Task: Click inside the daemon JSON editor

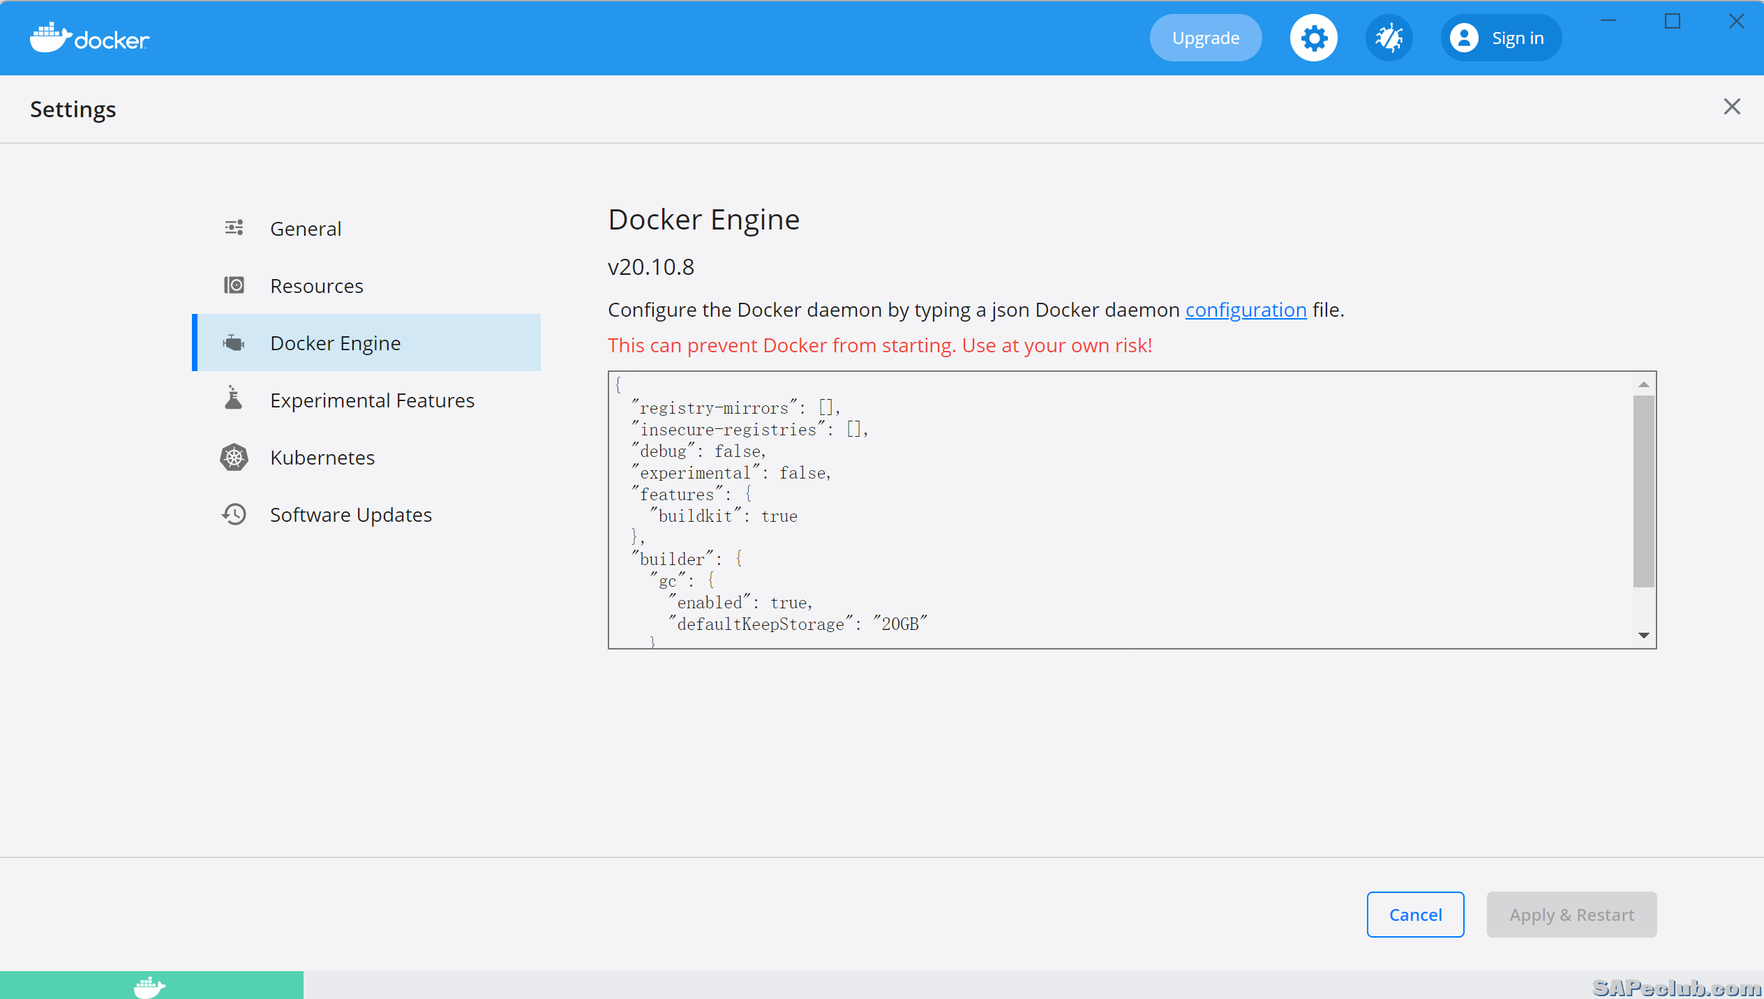Action: (x=1116, y=509)
